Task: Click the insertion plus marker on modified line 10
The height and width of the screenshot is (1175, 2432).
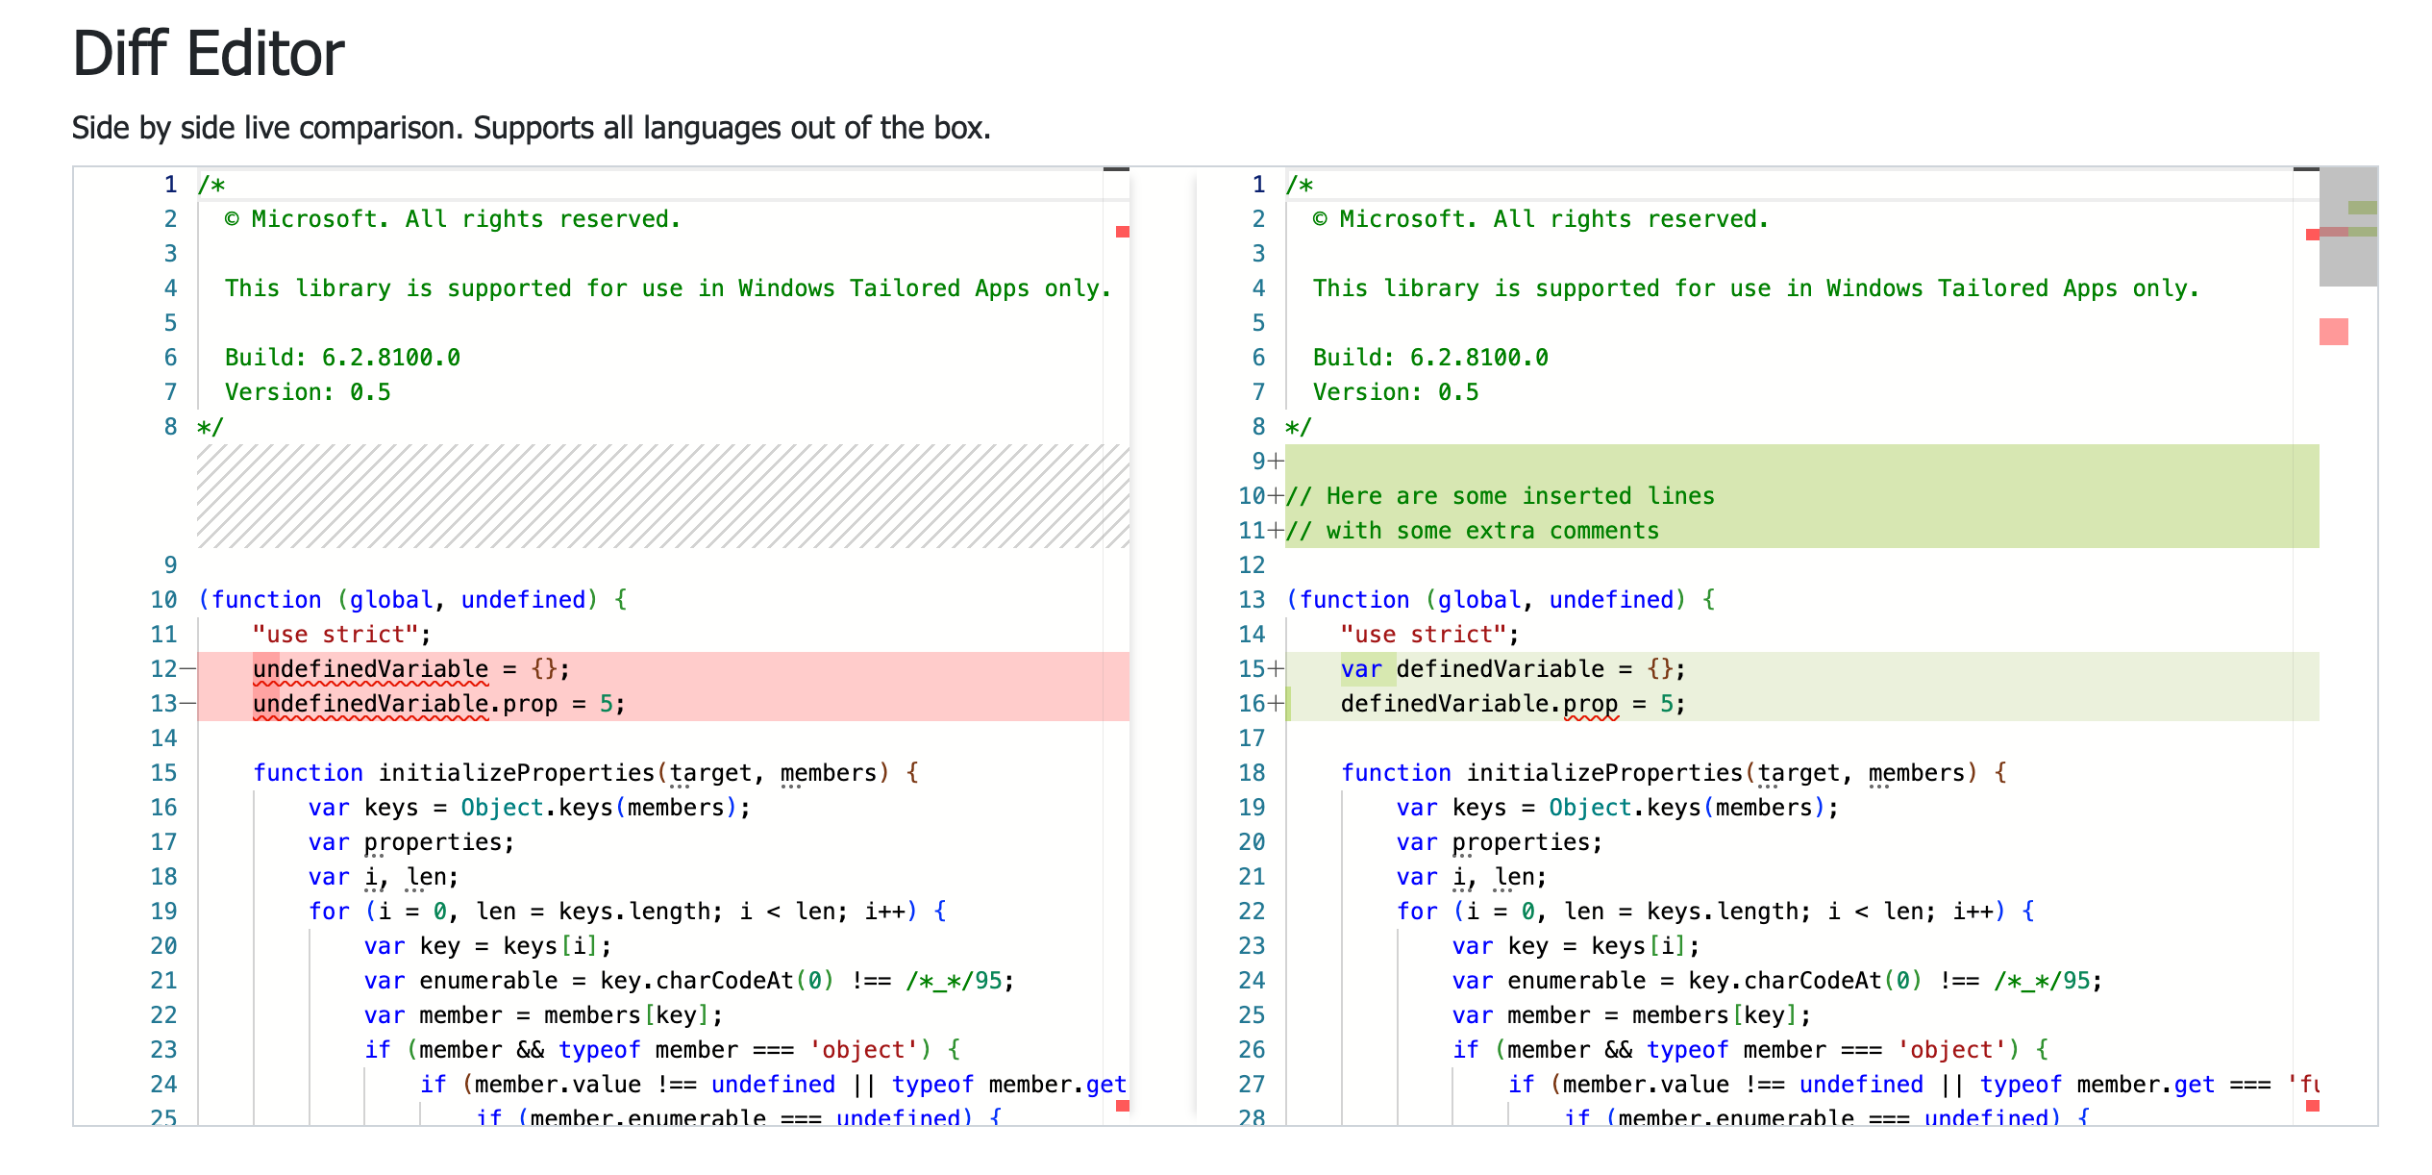Action: click(1276, 495)
